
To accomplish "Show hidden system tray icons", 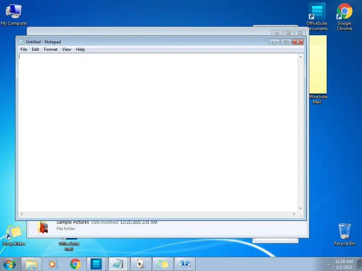I will point(328,264).
